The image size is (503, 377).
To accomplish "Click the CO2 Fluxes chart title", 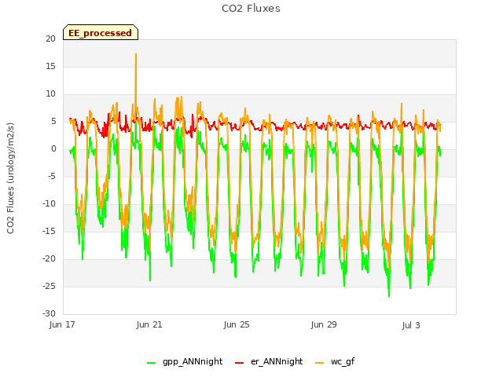I will [x=251, y=9].
